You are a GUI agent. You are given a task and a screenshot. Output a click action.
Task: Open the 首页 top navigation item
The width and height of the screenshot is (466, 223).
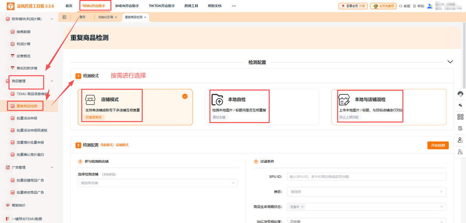pyautogui.click(x=69, y=6)
